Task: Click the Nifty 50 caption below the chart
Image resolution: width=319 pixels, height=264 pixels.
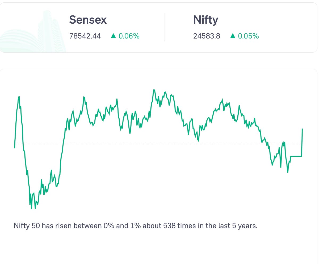Action: click(x=136, y=226)
